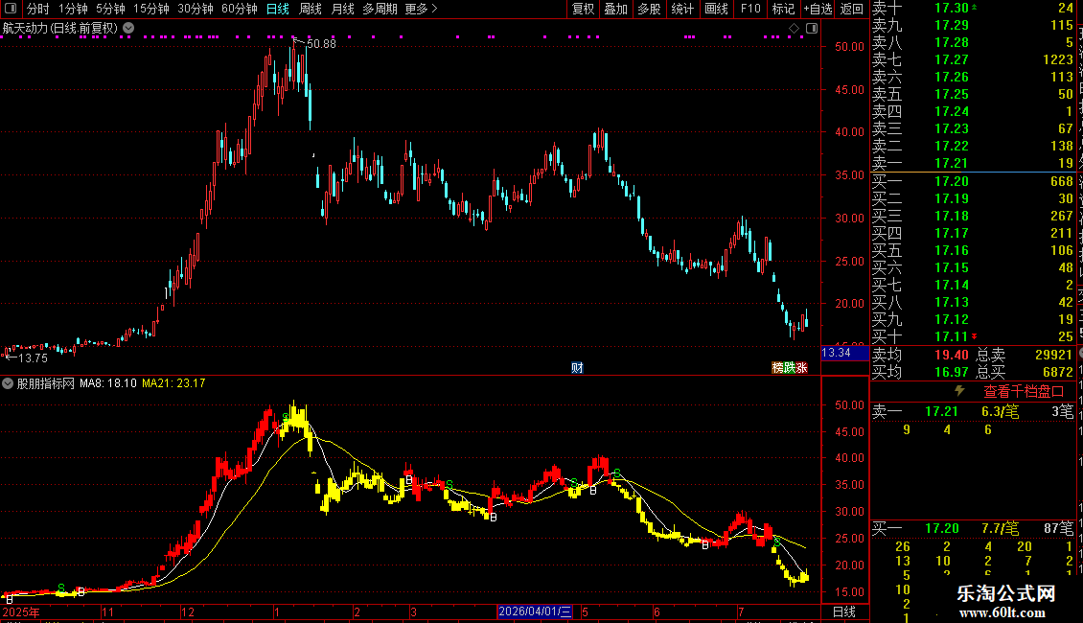Click MA8: 18.10 indicator value
This screenshot has width=1083, height=623.
[108, 383]
